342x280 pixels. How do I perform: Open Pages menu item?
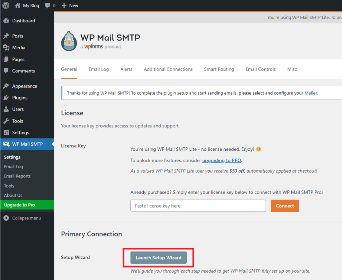(18, 59)
